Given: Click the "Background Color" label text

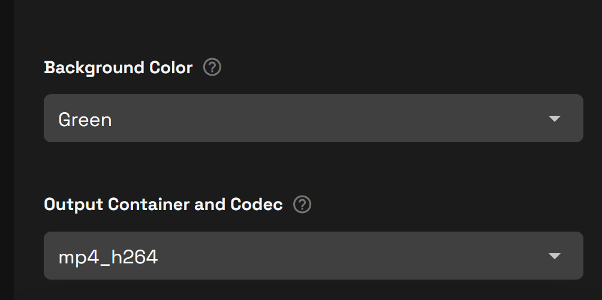Looking at the screenshot, I should (118, 68).
